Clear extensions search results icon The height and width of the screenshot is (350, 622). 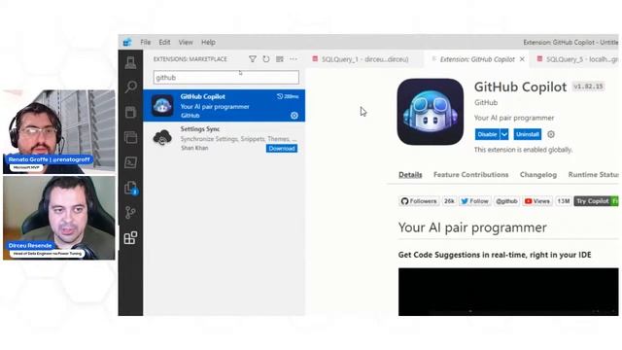[280, 59]
